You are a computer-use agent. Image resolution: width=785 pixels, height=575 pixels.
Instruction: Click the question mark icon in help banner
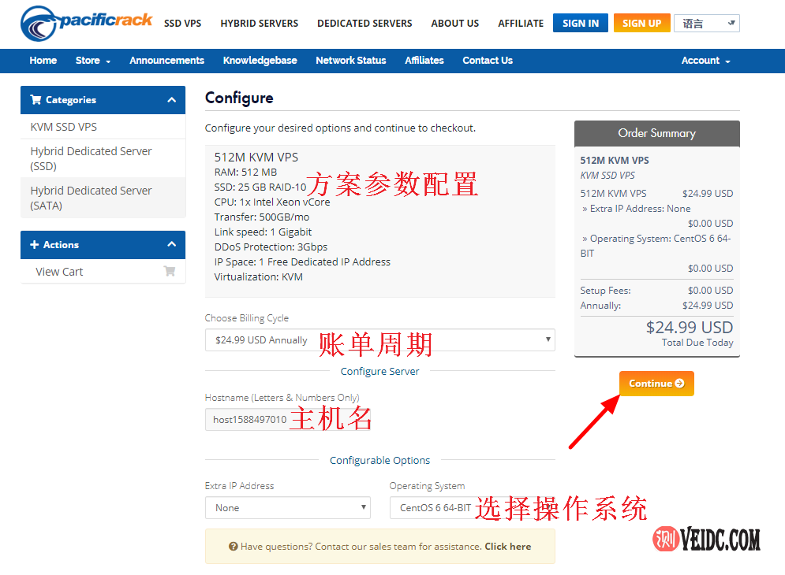point(233,547)
